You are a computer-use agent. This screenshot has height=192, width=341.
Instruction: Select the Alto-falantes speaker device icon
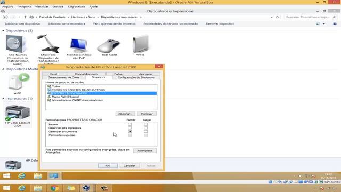pyautogui.click(x=17, y=44)
